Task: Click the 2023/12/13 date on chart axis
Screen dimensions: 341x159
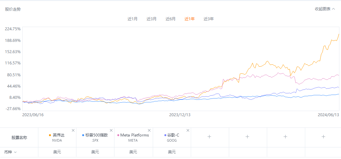Action: (180, 115)
